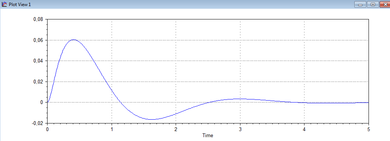This screenshot has height=141, width=390.
Task: Click the -0,02 y-axis value
Action: 37,123
